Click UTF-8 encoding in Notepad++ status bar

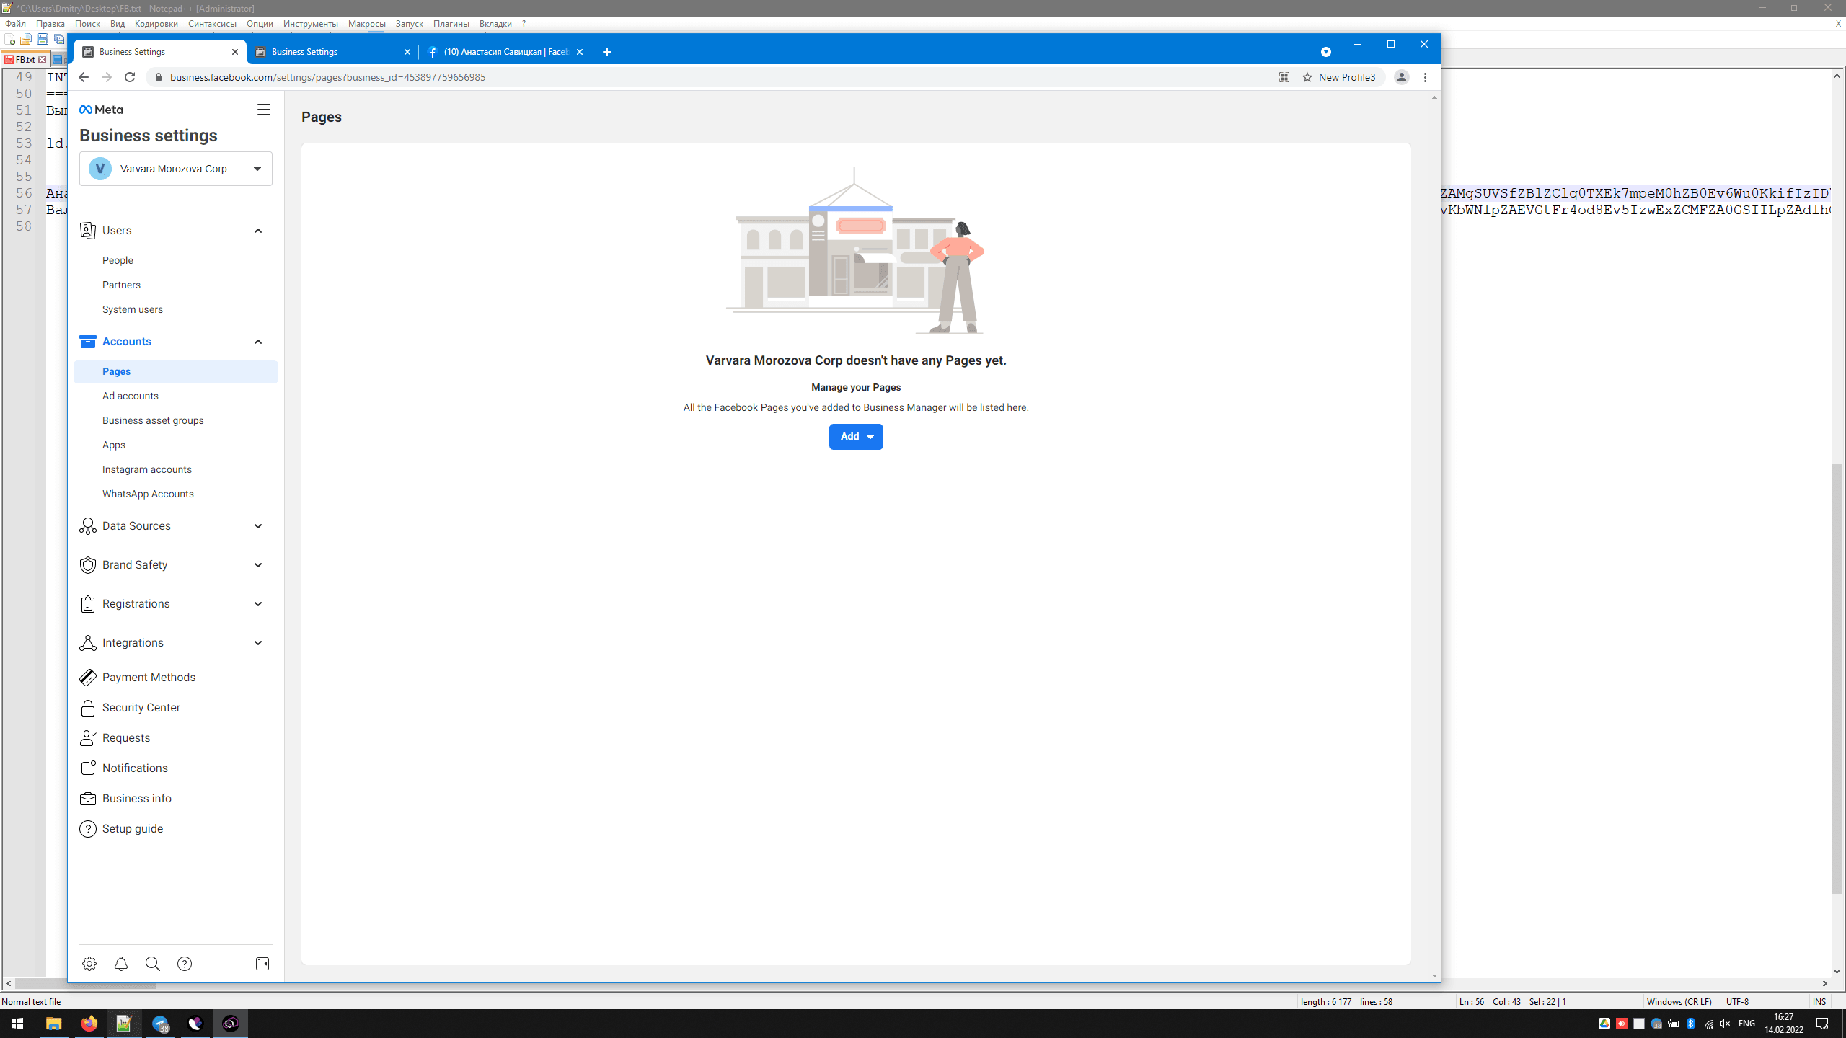pyautogui.click(x=1737, y=1001)
